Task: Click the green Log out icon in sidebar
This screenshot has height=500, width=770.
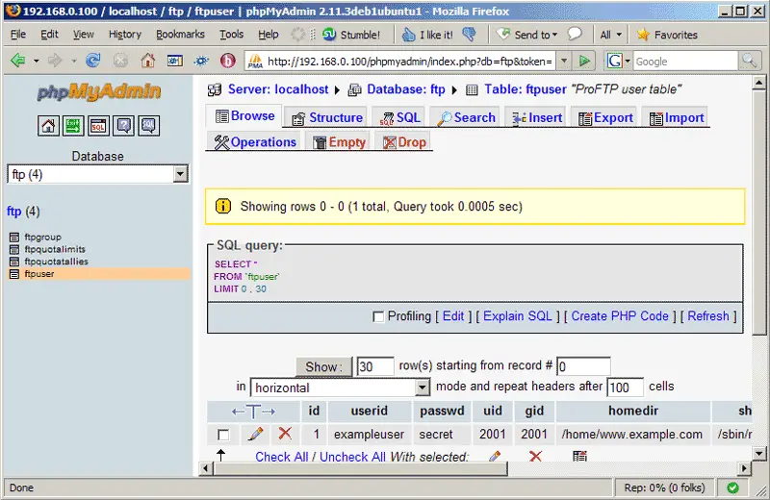Action: pos(73,126)
